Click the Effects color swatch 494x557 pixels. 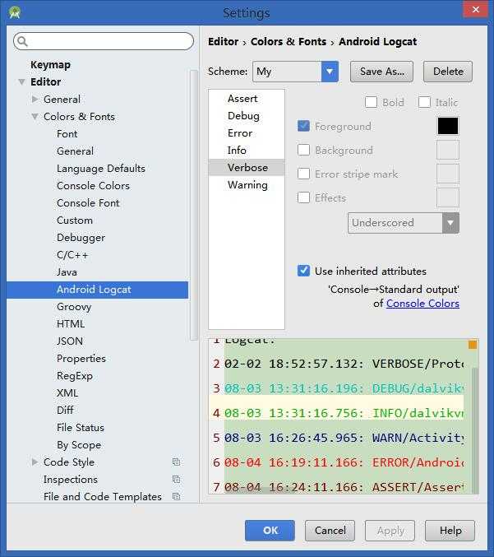(x=448, y=197)
